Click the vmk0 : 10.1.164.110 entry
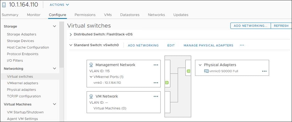 (x=107, y=83)
